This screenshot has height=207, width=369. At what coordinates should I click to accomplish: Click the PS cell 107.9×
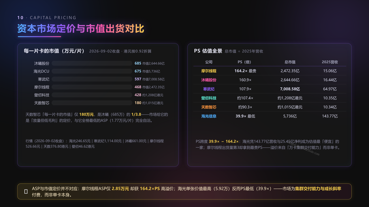pyautogui.click(x=245, y=89)
